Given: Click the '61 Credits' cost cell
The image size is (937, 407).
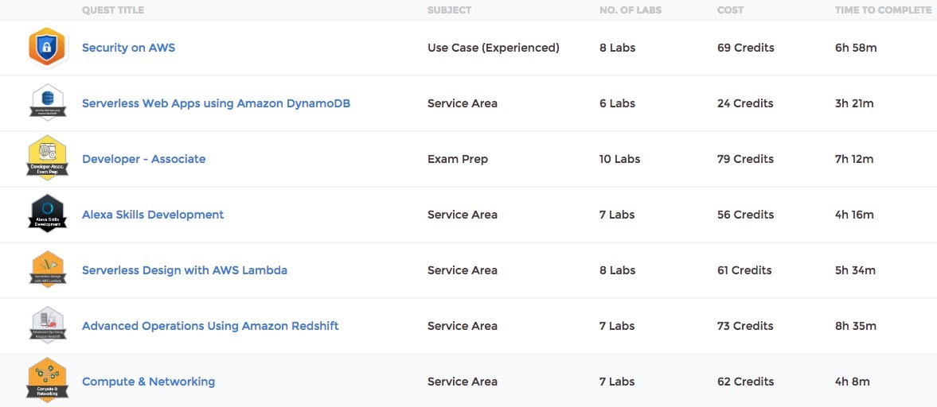Looking at the screenshot, I should 744,270.
